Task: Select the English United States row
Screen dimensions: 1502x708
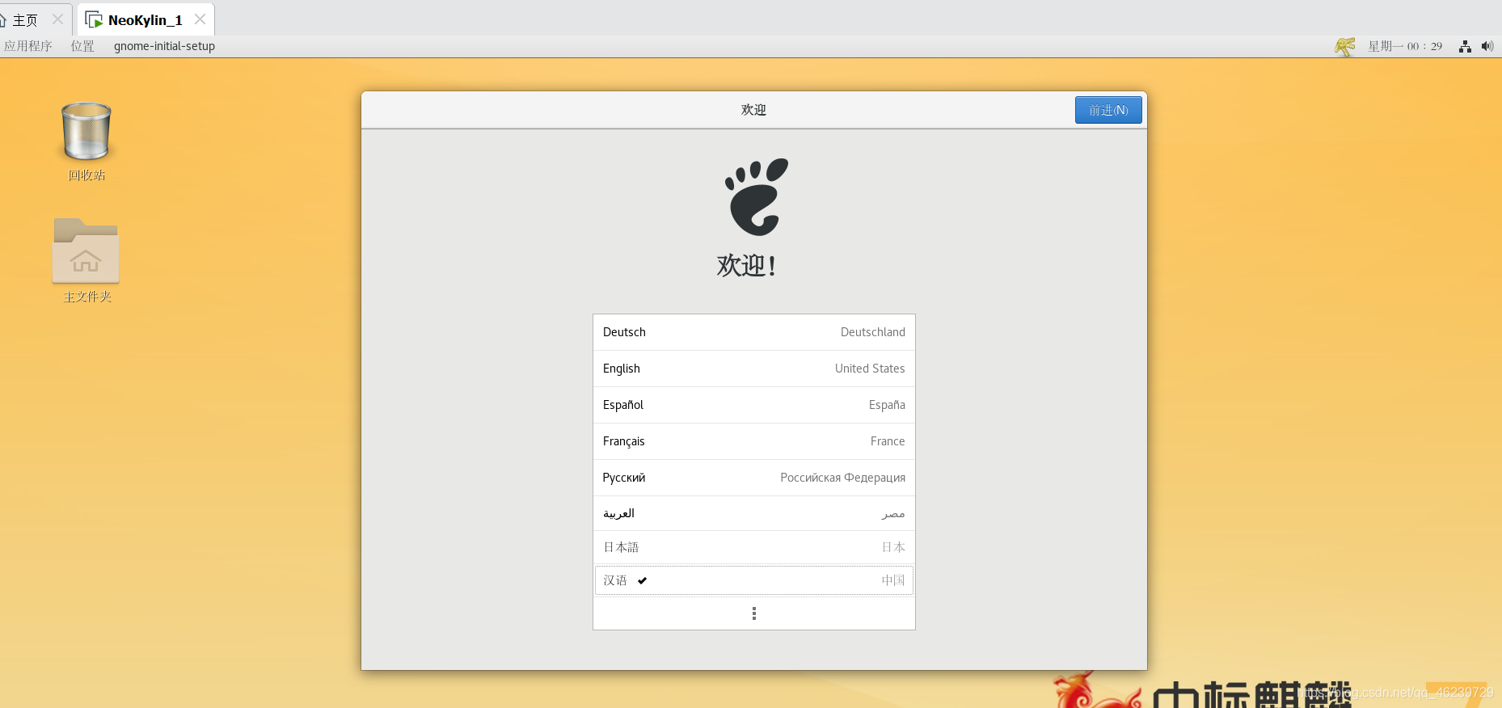Action: [754, 369]
